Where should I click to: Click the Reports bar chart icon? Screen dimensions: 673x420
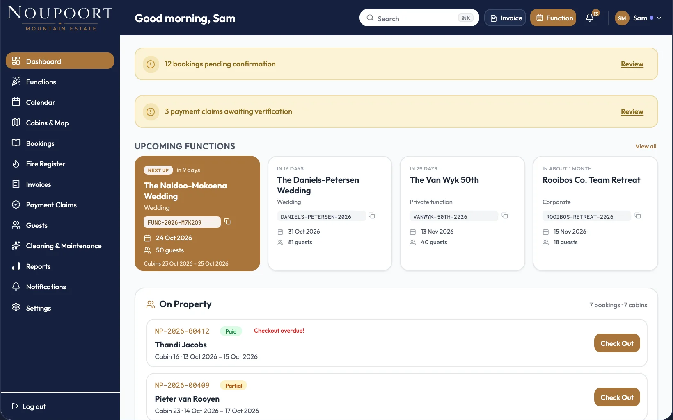click(x=16, y=266)
